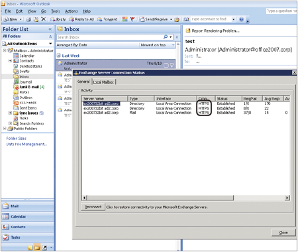Open the File menu

[8, 11]
